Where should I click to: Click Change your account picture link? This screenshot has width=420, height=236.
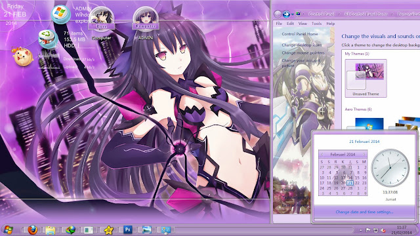(301, 63)
